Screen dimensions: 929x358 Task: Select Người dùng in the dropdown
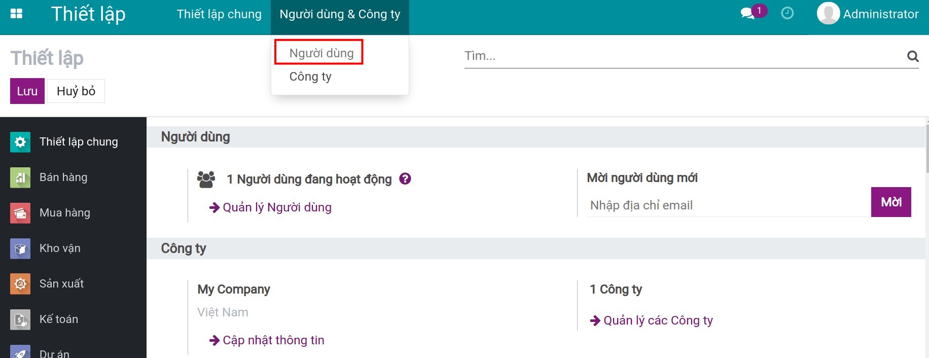(x=321, y=53)
